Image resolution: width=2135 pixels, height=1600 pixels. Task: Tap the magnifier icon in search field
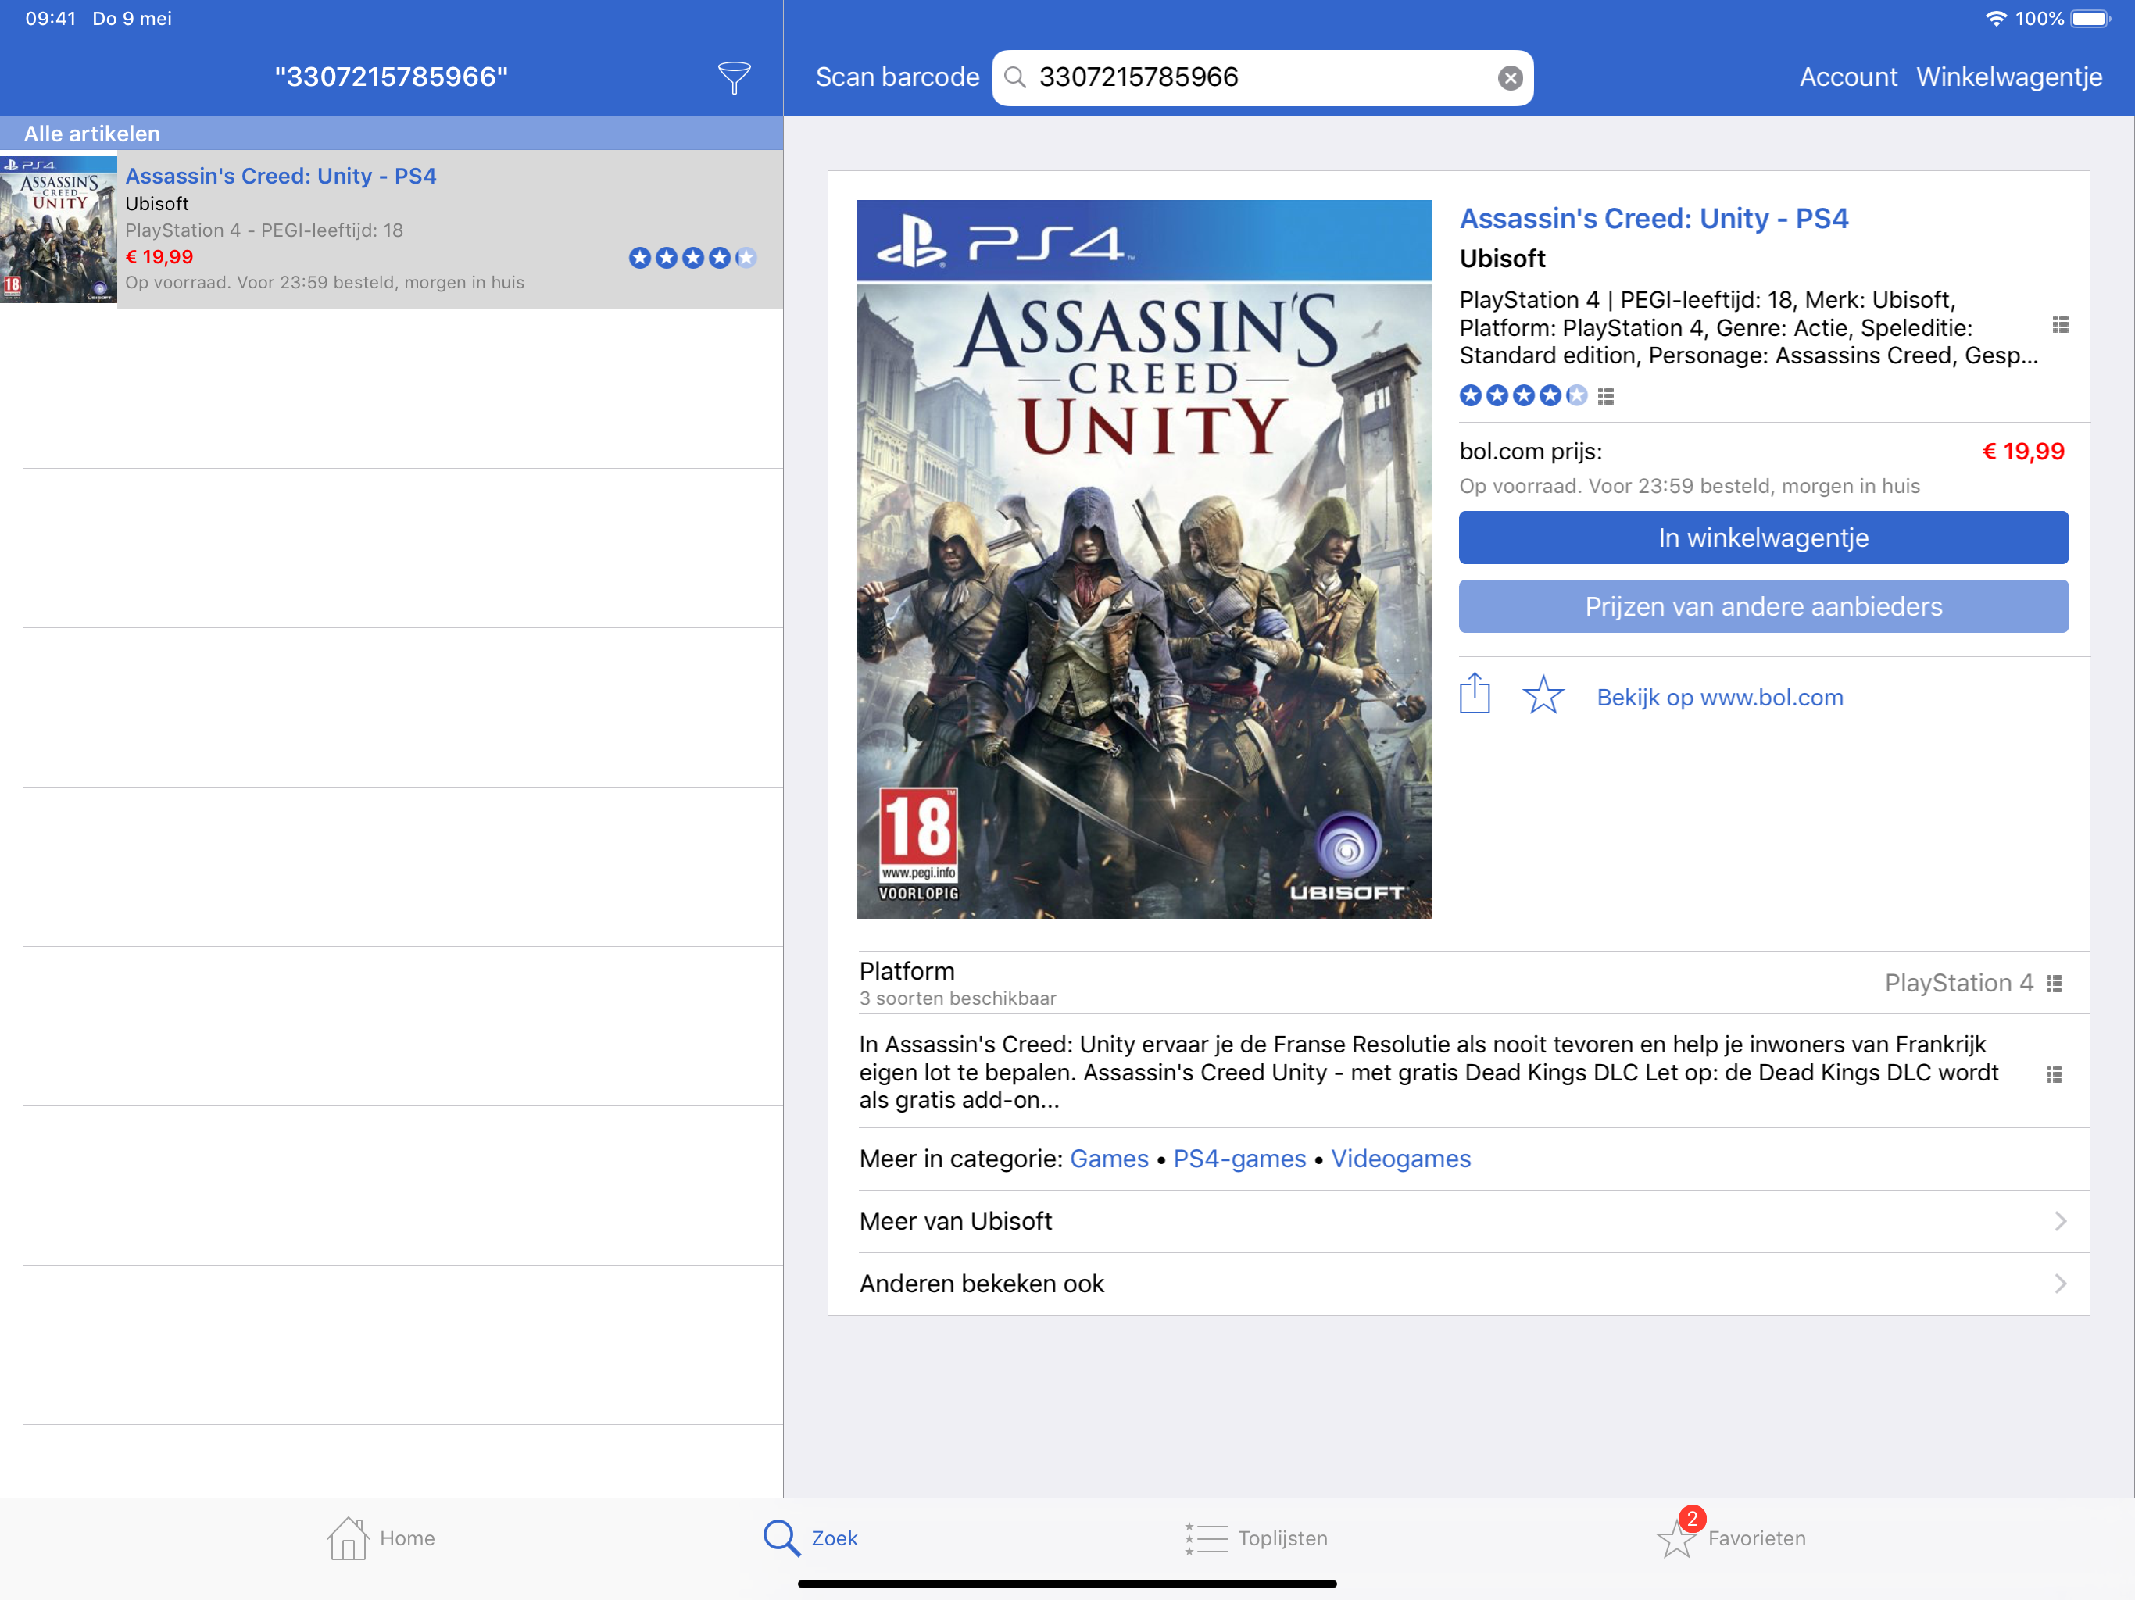[1014, 77]
